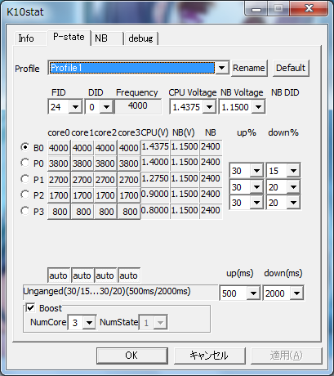Open the FID dropdown showing 24
334x376 pixels.
click(65, 106)
